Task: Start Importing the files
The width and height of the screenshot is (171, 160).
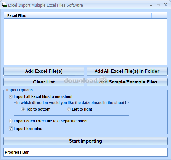Action: 85,141
